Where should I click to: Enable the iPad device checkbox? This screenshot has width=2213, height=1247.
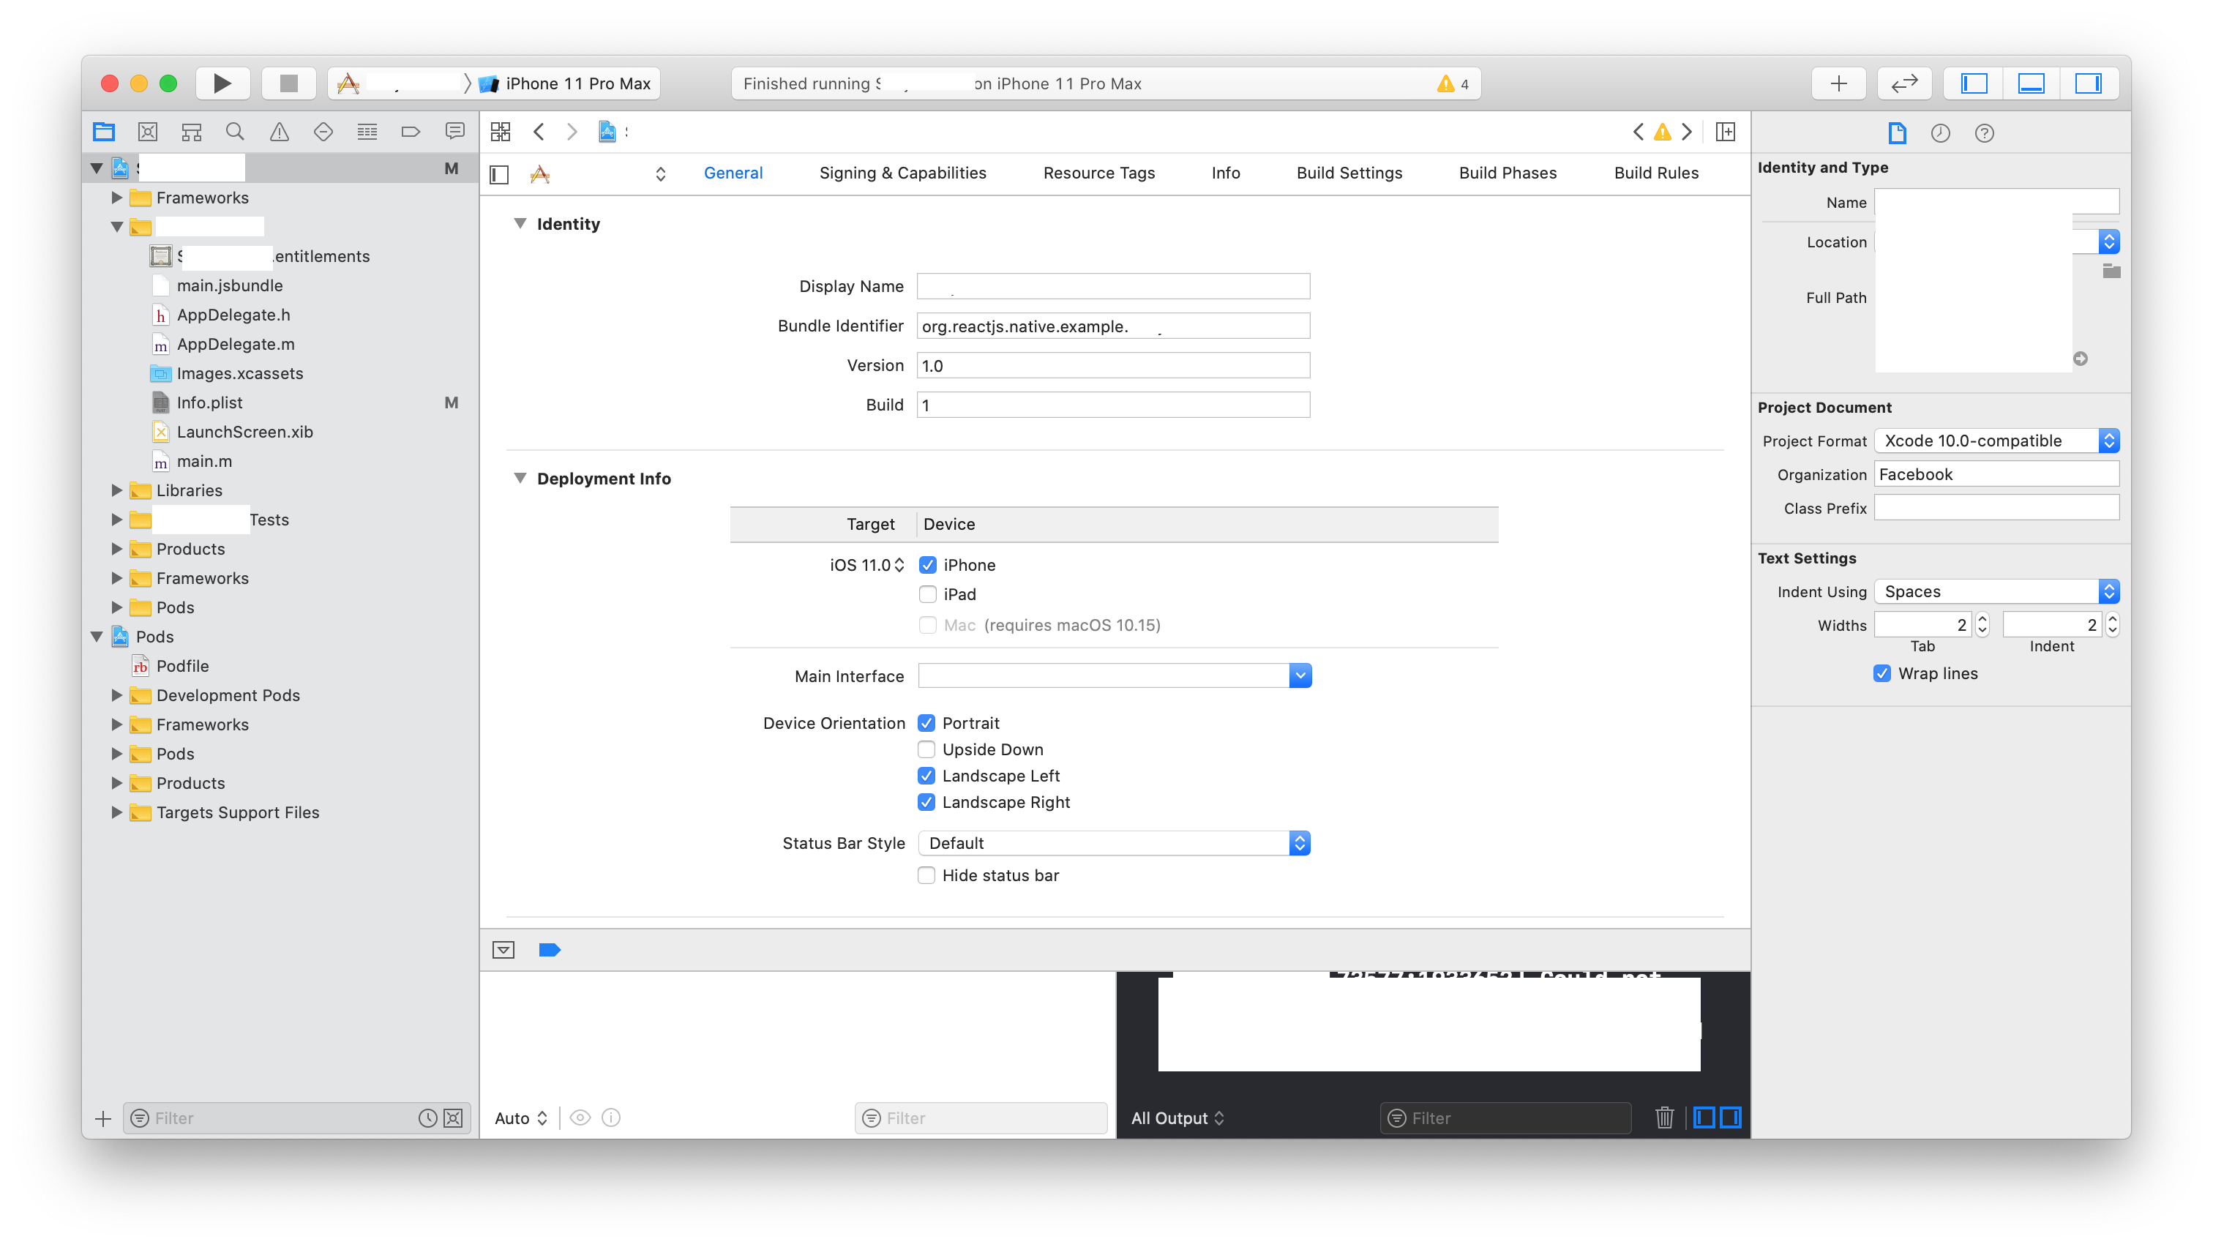click(928, 594)
